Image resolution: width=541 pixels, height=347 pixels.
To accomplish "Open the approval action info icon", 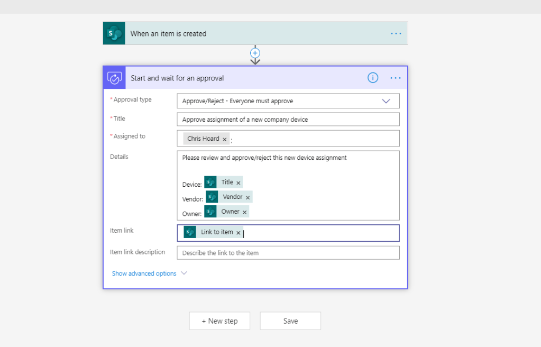I will [373, 78].
